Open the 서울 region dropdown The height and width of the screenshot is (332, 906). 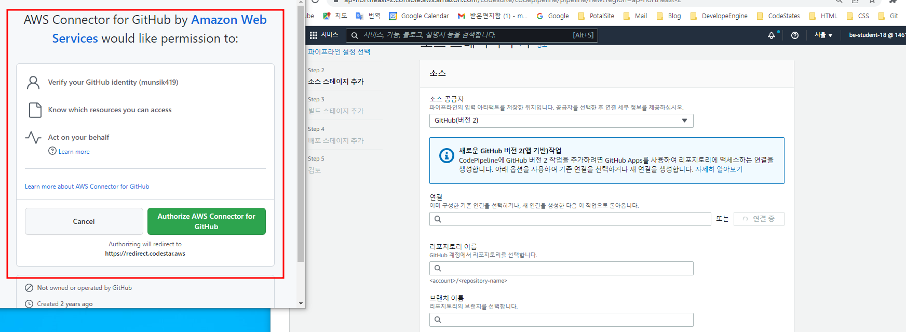(x=823, y=35)
